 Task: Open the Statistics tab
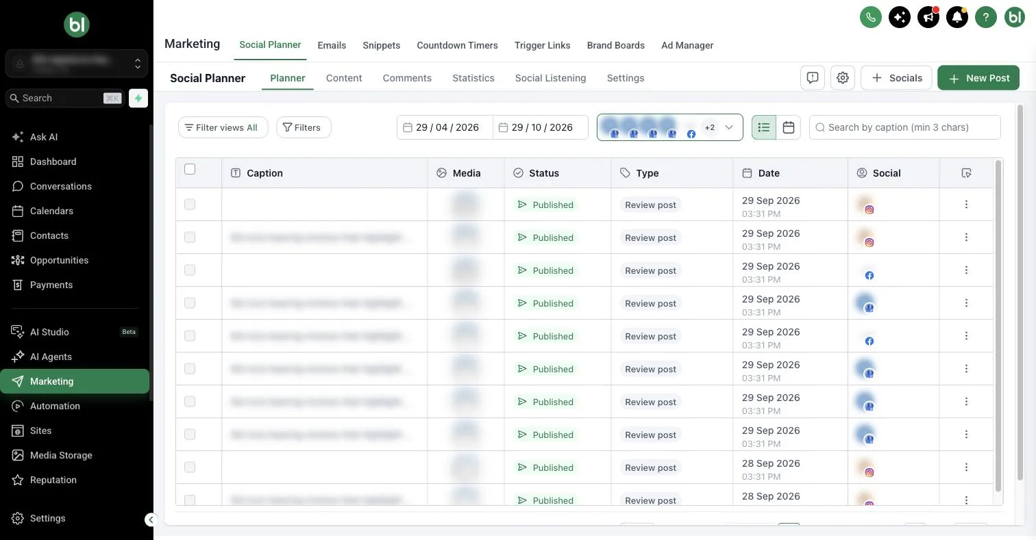(473, 78)
